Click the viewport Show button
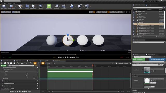Screen dimensions: 166x93 pos(18,12)
